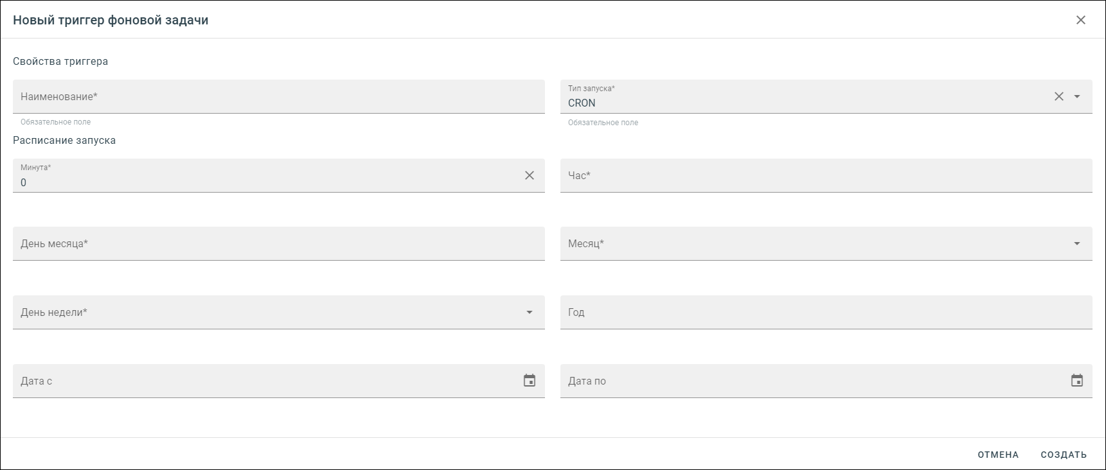Open calendar picker for Дата по
The height and width of the screenshot is (470, 1106).
1077,381
